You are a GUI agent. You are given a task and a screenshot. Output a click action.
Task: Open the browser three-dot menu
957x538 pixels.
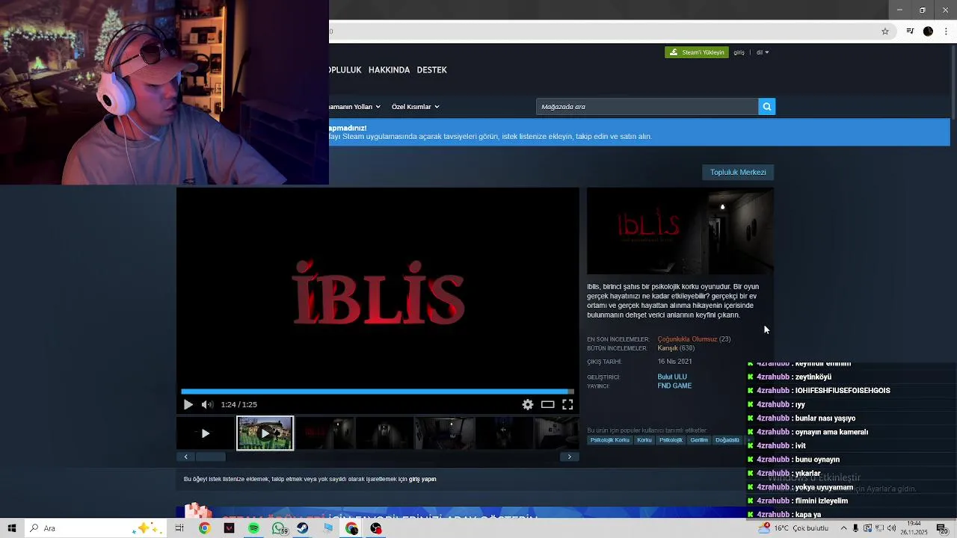pyautogui.click(x=945, y=31)
